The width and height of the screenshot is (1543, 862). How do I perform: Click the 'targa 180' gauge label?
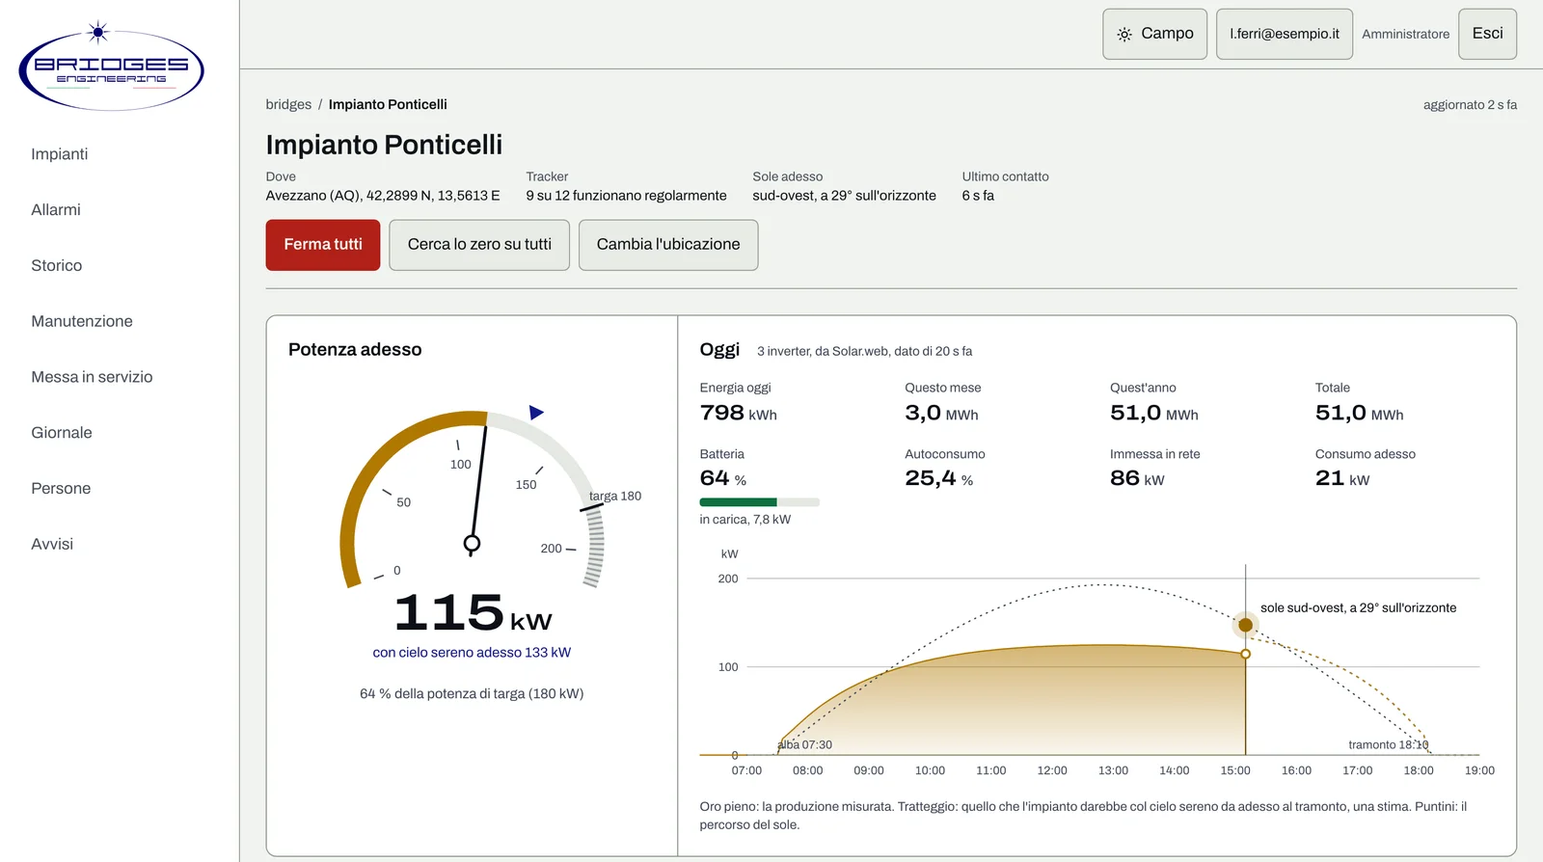click(615, 496)
